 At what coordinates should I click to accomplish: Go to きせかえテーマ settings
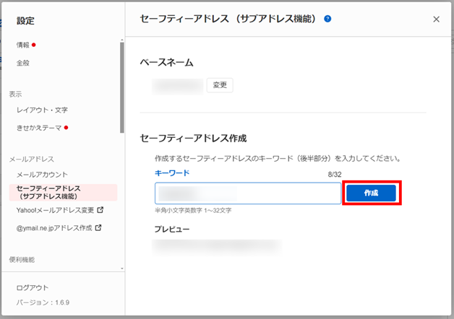[39, 128]
